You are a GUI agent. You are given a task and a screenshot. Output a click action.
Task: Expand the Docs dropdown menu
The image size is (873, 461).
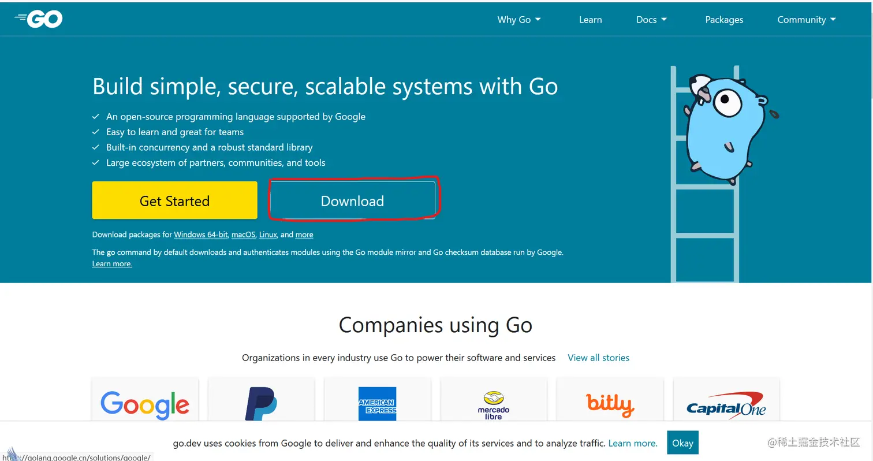(651, 20)
